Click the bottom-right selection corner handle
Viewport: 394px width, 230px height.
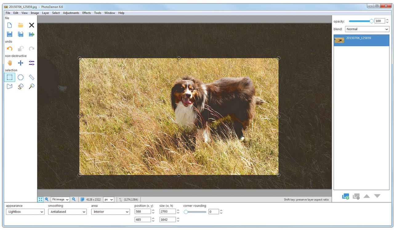278,175
